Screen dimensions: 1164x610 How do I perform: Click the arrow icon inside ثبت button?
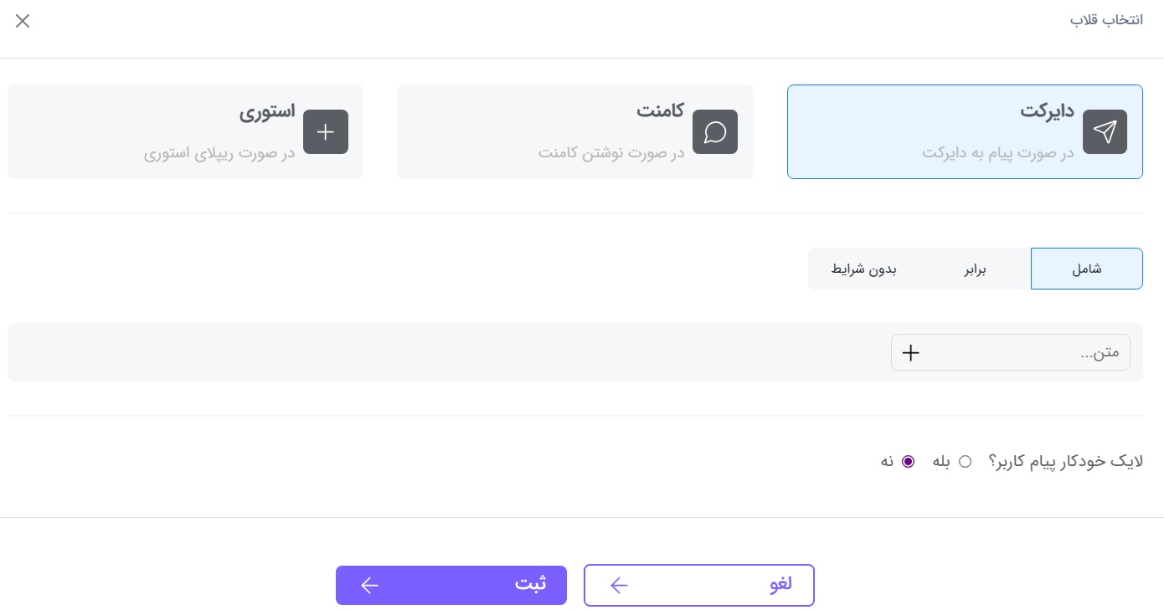tap(370, 585)
